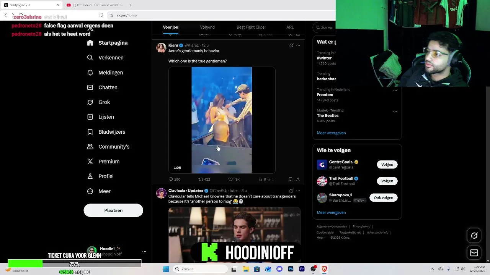490x275 pixels.
Task: Open the Verkennen search icon in sidebar
Action: [x=90, y=58]
